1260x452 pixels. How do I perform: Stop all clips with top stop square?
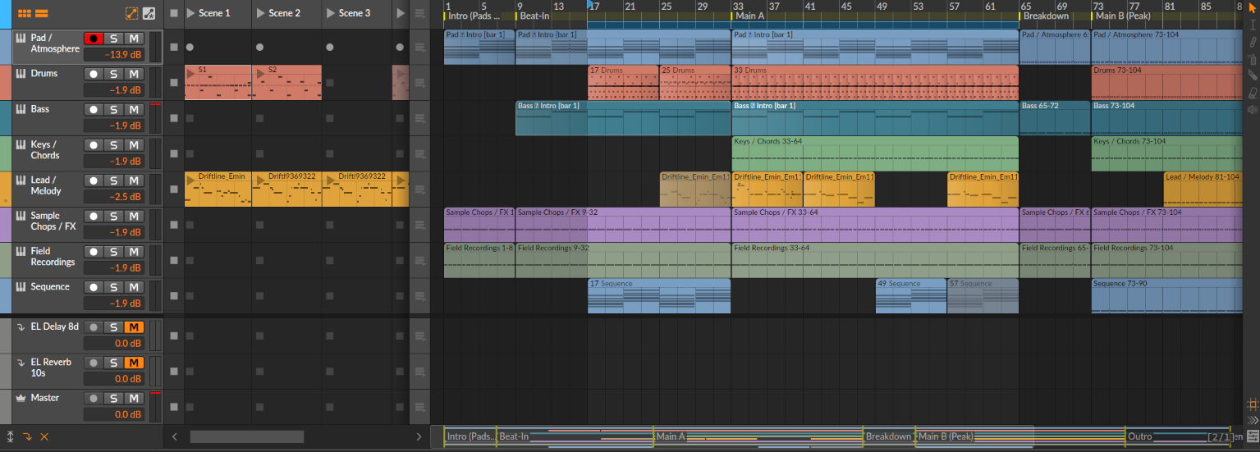(173, 13)
